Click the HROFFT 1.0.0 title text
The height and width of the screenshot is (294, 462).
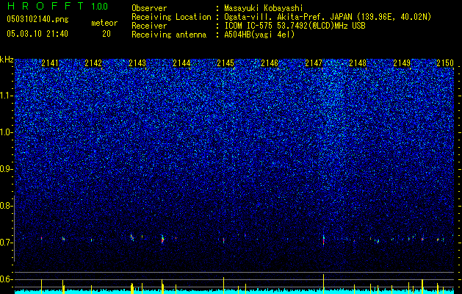tap(57, 6)
